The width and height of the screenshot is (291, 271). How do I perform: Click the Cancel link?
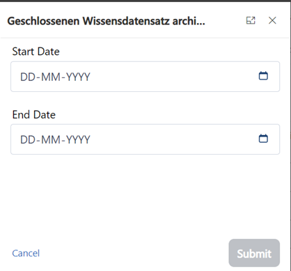click(x=26, y=253)
